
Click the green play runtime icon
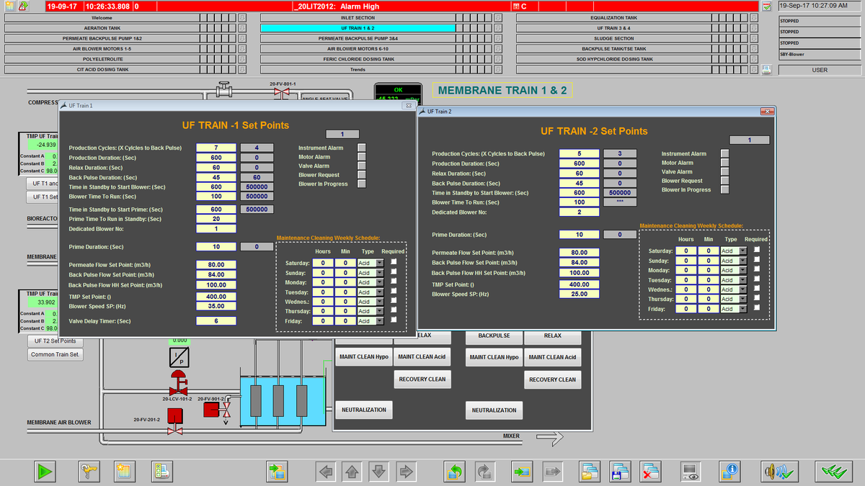tap(46, 472)
